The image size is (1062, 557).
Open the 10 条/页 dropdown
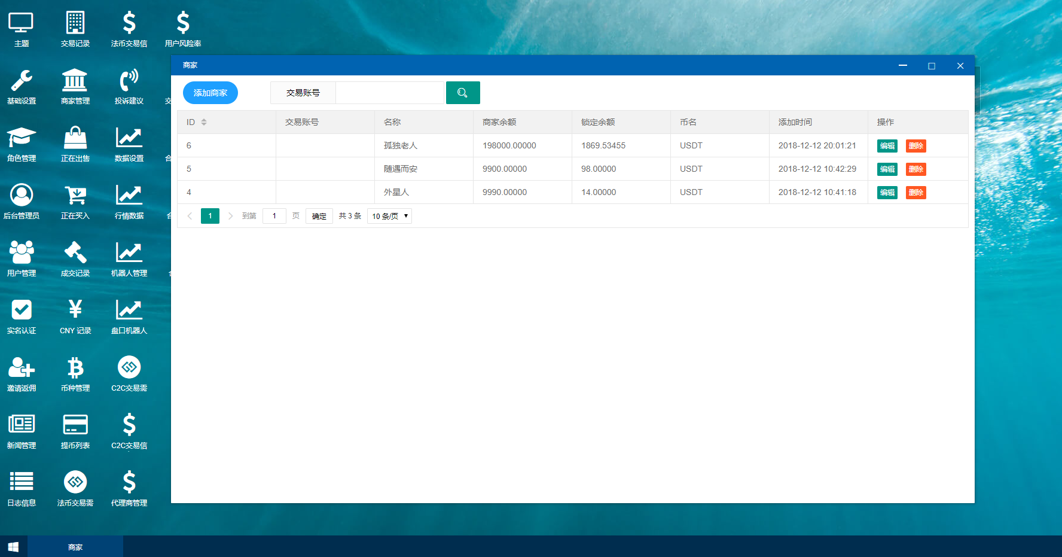click(389, 216)
